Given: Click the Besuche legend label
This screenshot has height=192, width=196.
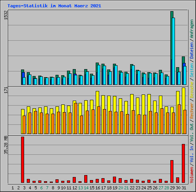Looking at the screenshot, I should pos(192,90).
